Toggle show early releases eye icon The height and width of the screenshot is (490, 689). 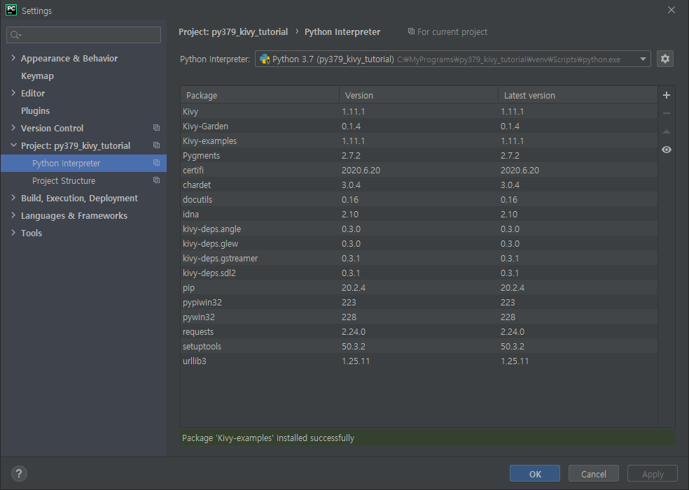click(x=666, y=150)
